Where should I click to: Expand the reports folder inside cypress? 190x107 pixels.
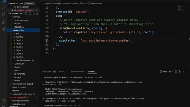(x=12, y=70)
